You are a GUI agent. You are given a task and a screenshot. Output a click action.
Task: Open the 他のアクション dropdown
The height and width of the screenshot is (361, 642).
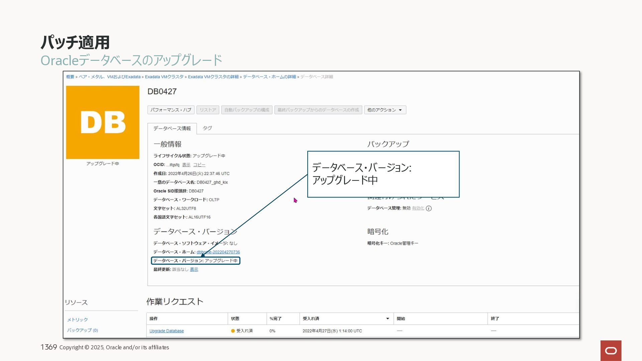(x=385, y=110)
